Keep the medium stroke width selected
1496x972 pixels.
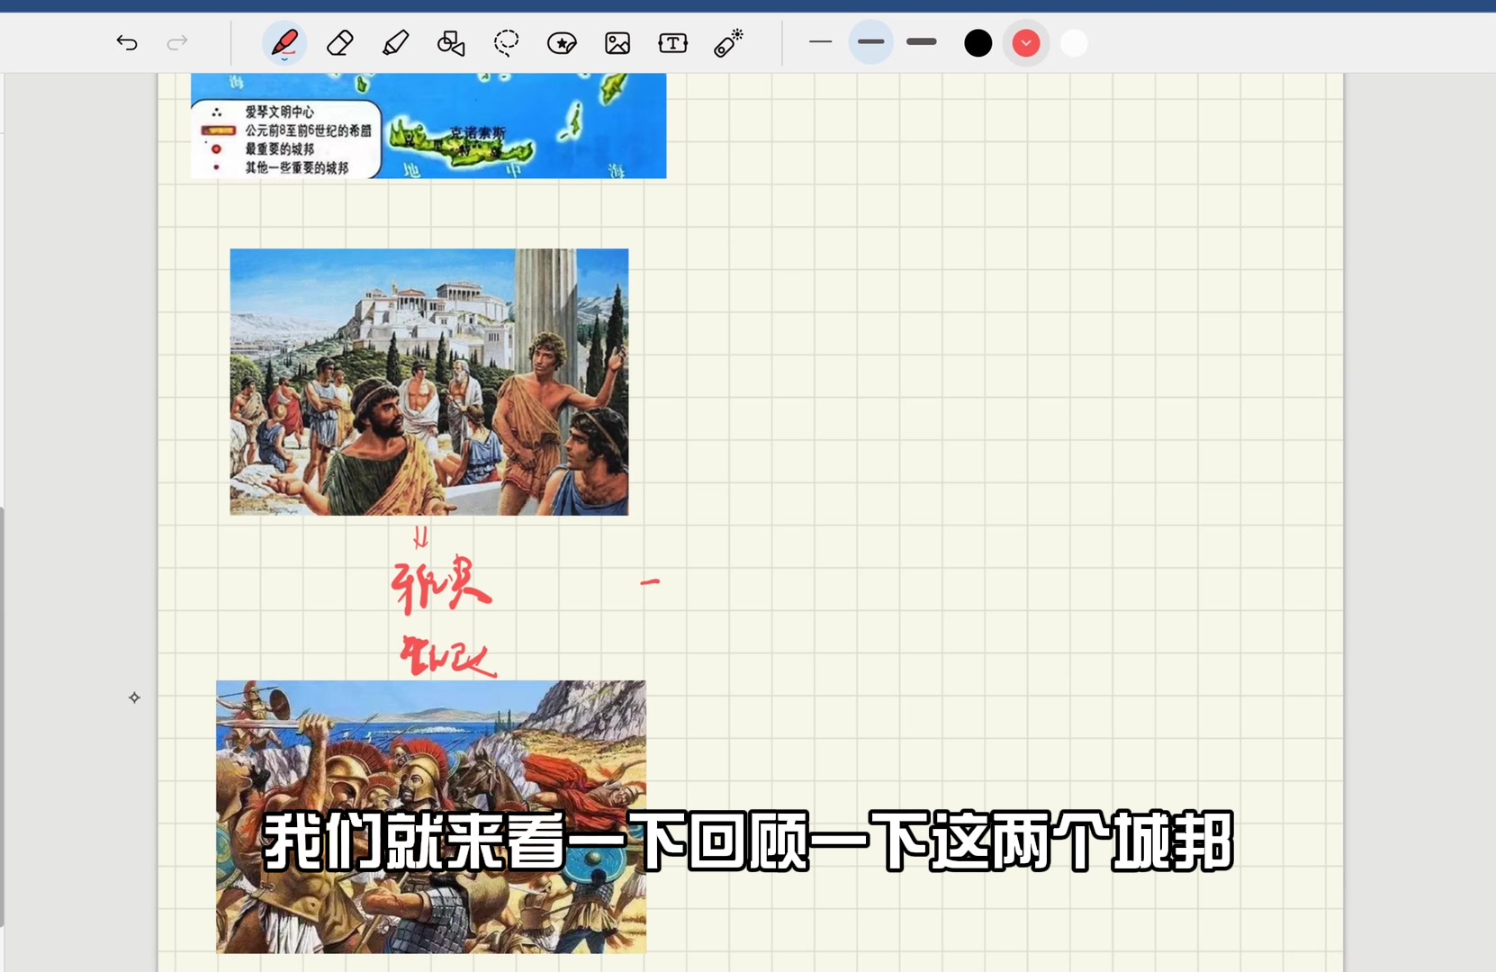tap(870, 42)
